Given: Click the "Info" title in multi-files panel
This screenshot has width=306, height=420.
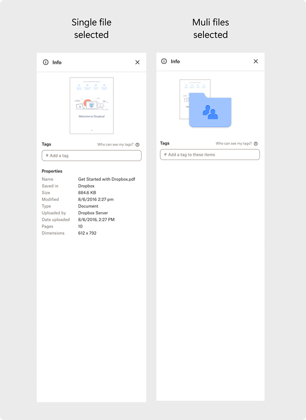Looking at the screenshot, I should [175, 61].
